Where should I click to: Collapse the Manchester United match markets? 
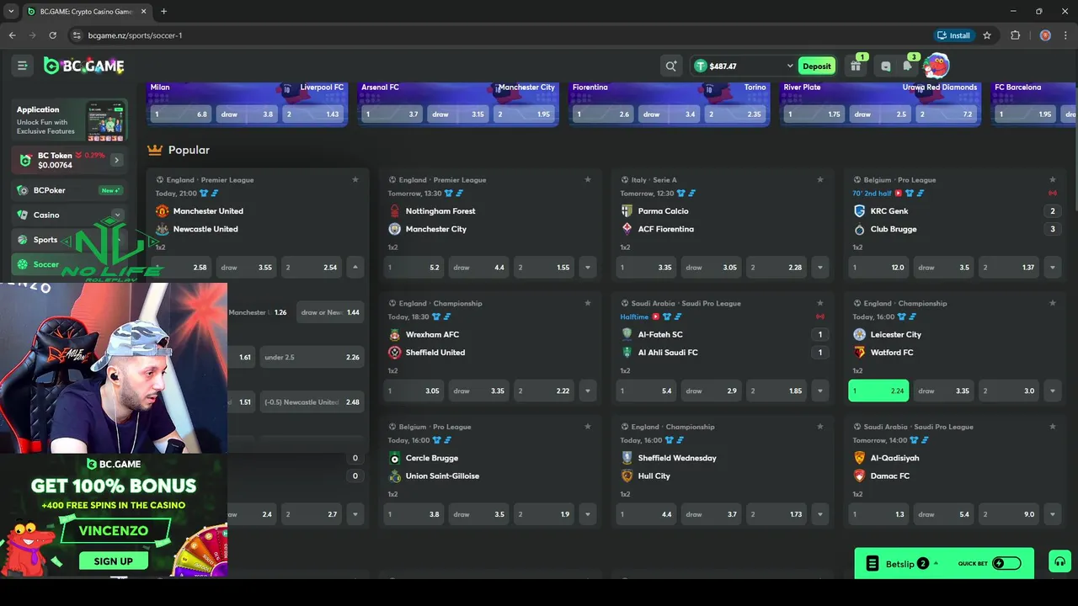pos(355,268)
